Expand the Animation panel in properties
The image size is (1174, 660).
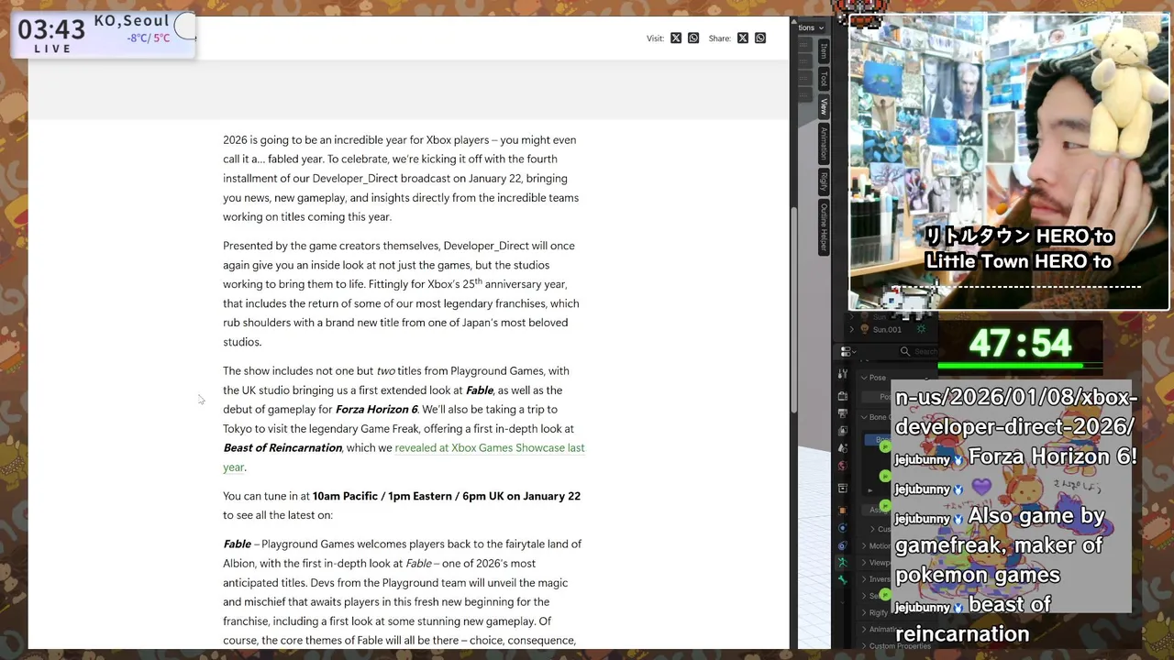tap(863, 629)
